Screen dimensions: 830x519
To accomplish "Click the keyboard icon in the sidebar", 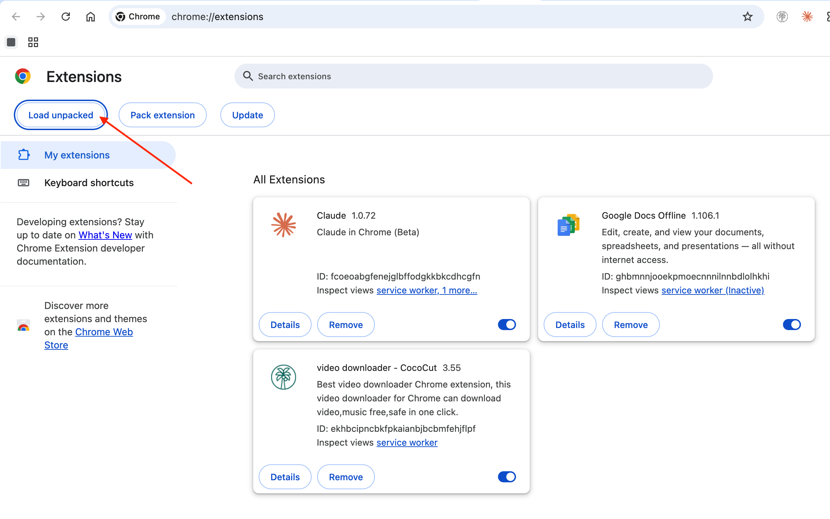I will [x=24, y=183].
